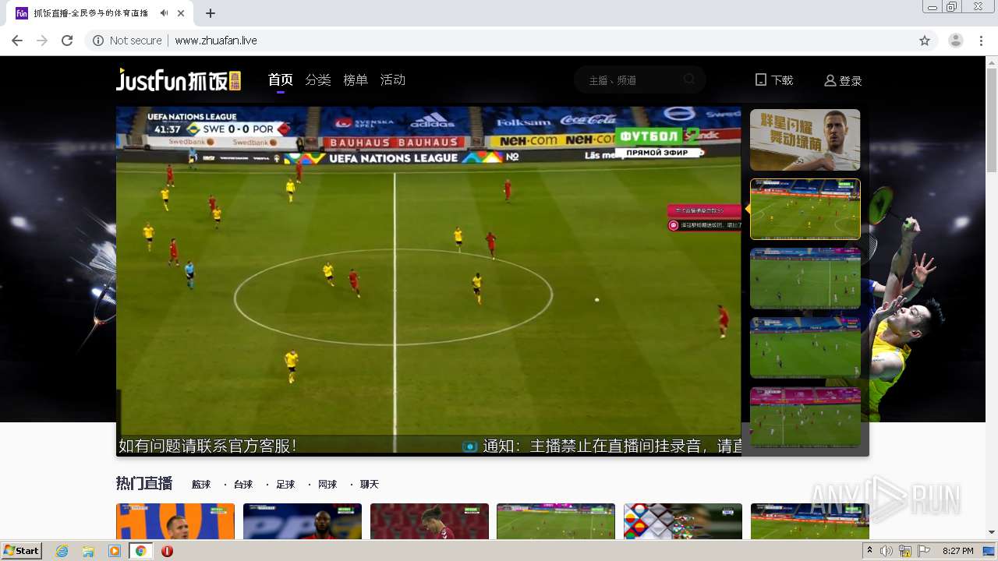
Task: Open the fourth hot stream card showing pitch
Action: tap(556, 521)
